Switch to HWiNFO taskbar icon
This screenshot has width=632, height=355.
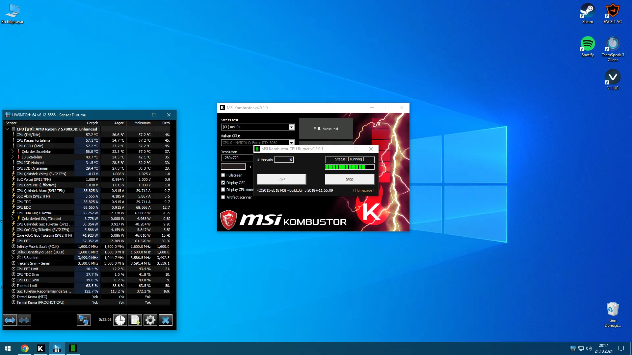click(57, 348)
